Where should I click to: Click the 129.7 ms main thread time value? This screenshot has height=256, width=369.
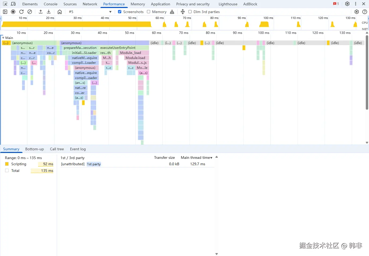(198, 164)
